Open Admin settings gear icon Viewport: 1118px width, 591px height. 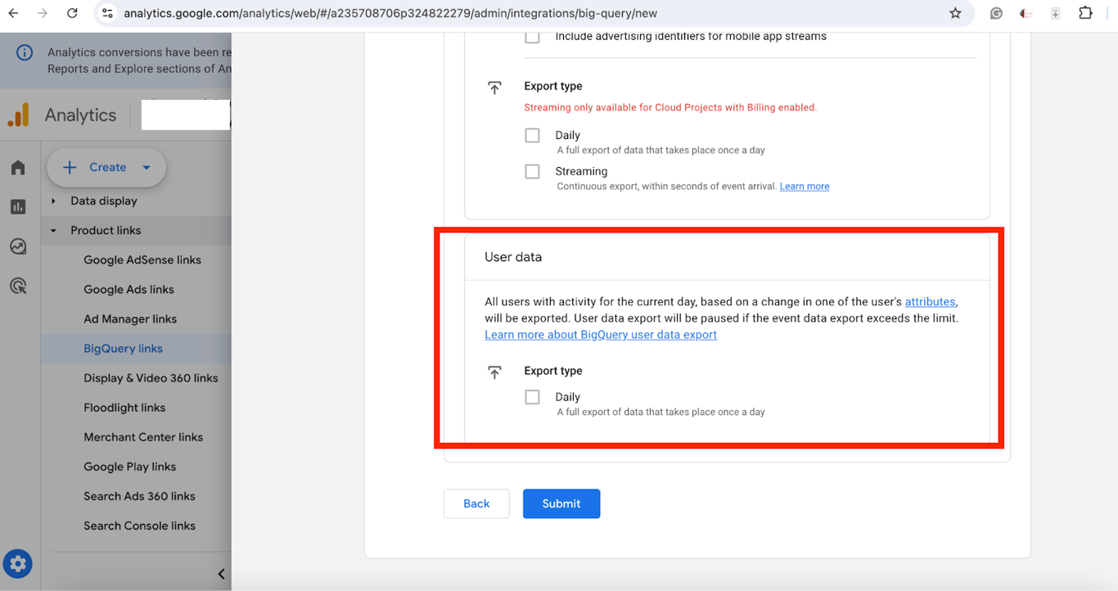17,564
